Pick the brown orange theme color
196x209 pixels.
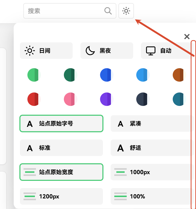[x=179, y=75]
